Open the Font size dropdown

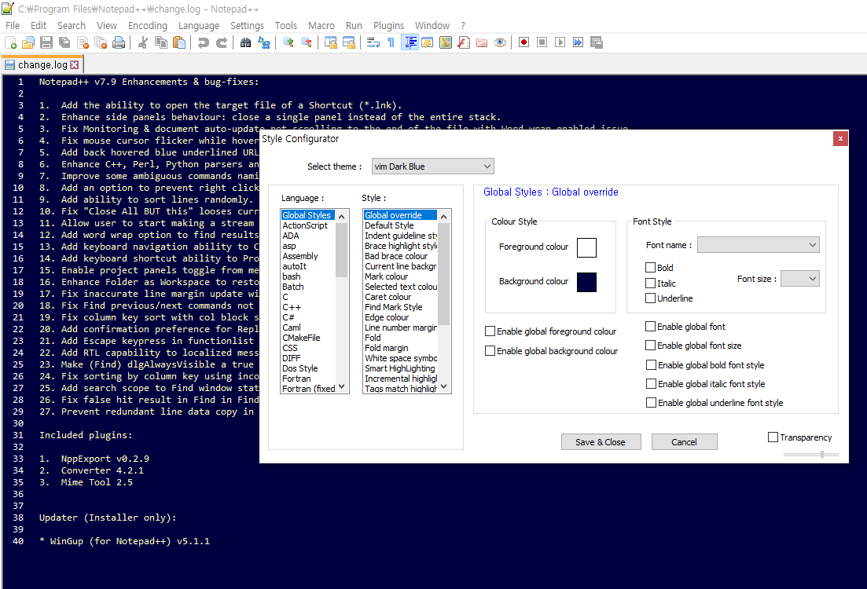pos(800,279)
